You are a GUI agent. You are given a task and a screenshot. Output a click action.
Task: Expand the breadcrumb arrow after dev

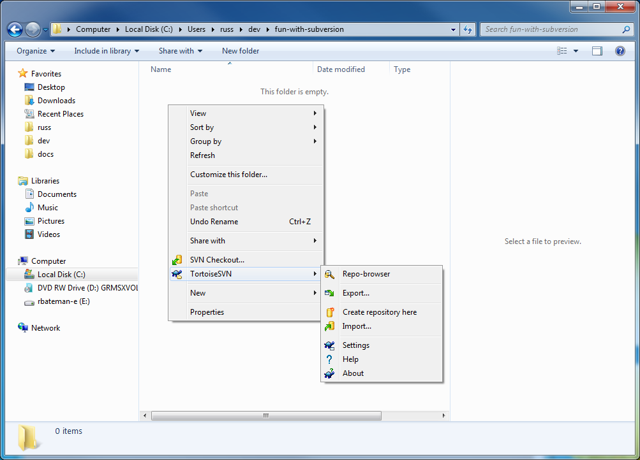coord(268,29)
